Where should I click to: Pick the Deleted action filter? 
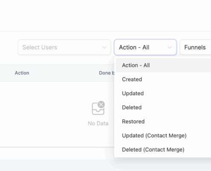click(x=163, y=107)
